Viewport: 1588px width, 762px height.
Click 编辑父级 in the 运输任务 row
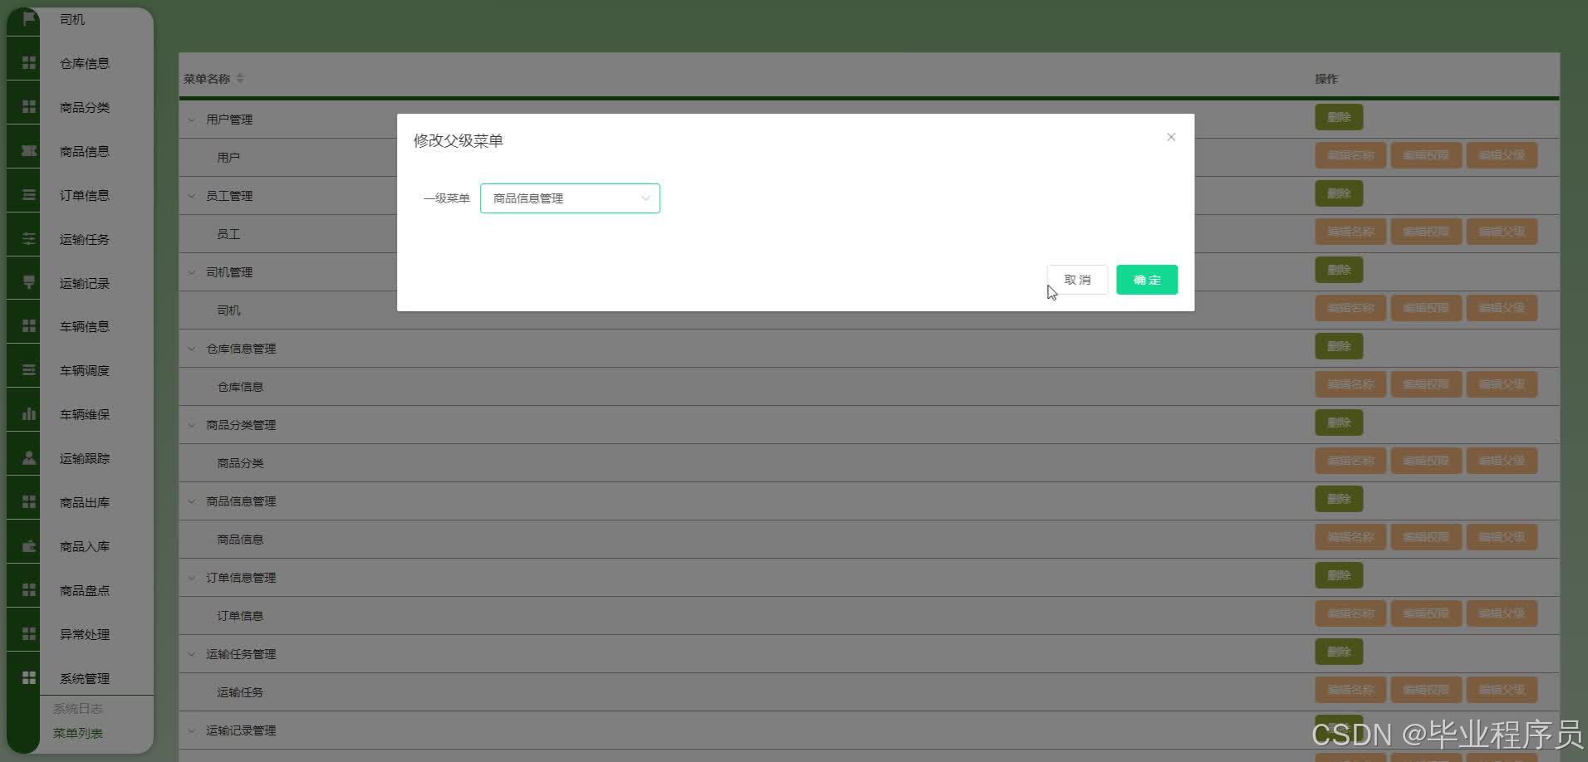1502,690
